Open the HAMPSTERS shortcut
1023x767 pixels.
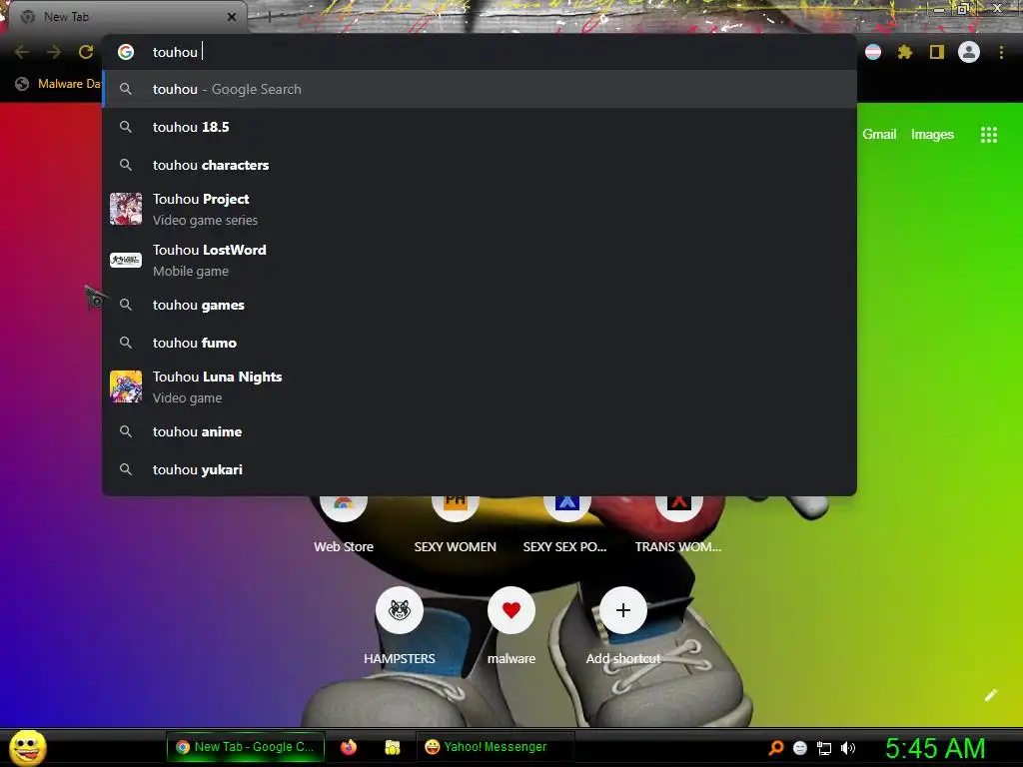tap(400, 625)
